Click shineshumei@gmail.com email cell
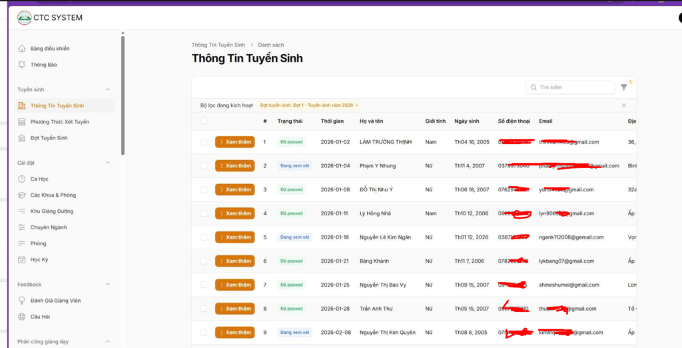The image size is (682, 348). 569,285
